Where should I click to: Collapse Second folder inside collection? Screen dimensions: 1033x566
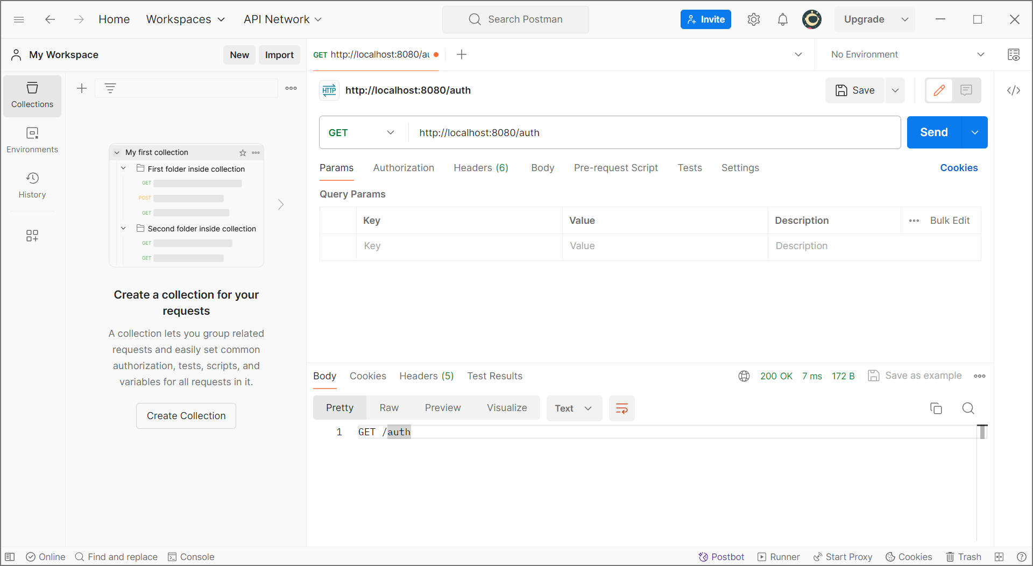pos(123,229)
